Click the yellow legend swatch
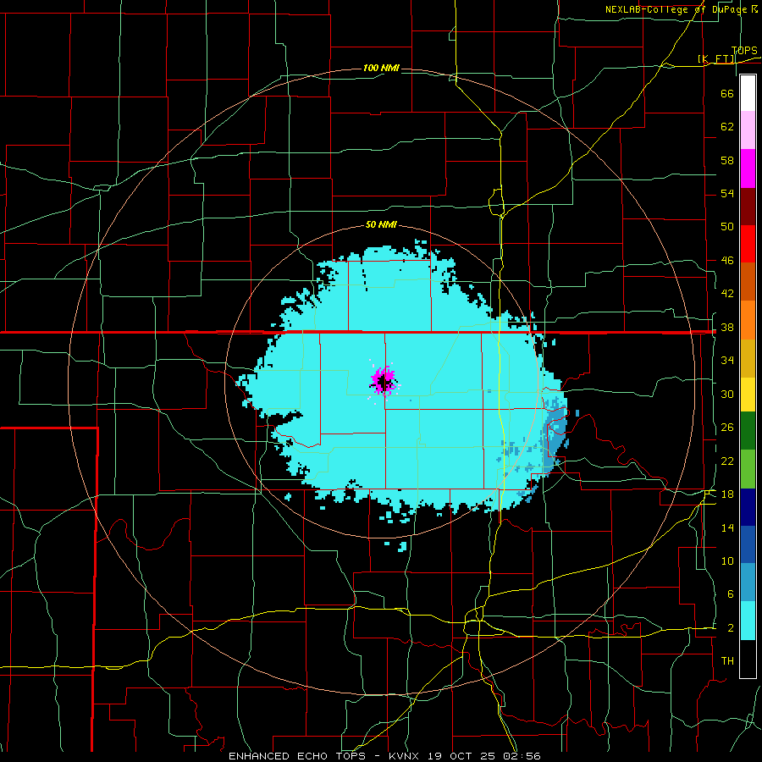762x762 pixels. click(748, 394)
